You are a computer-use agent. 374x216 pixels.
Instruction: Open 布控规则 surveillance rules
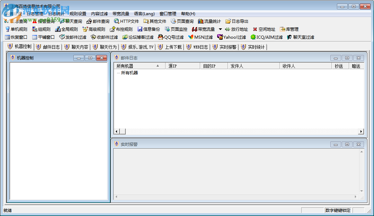(121, 29)
